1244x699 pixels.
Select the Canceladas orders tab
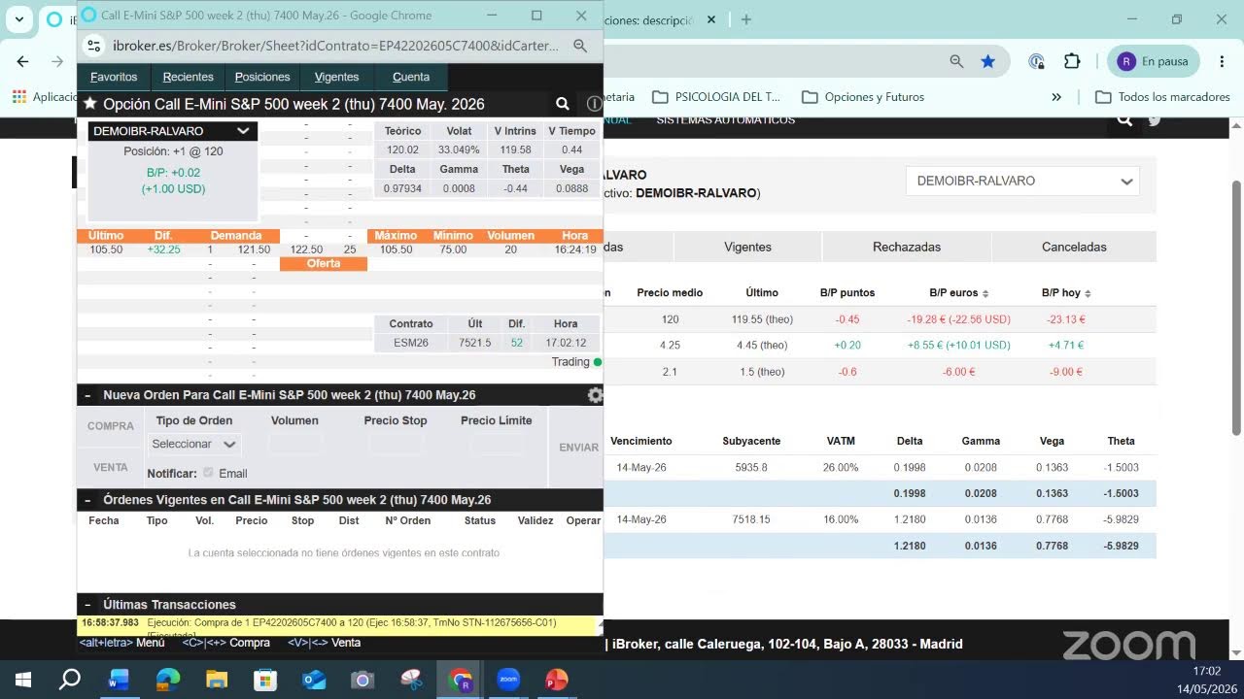point(1074,247)
